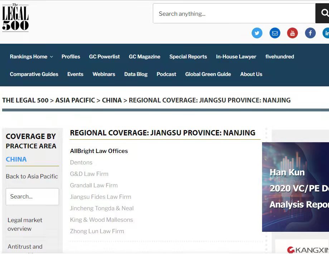Expand the Rankings Home dropdown chevron

pos(52,57)
